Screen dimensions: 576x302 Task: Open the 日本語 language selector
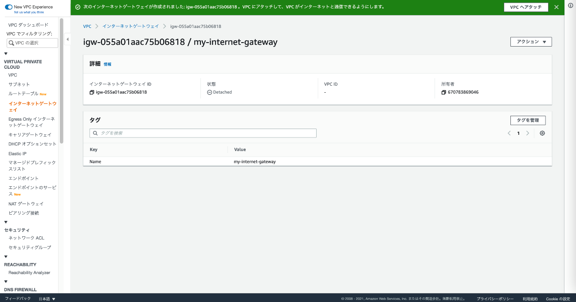tap(47, 299)
